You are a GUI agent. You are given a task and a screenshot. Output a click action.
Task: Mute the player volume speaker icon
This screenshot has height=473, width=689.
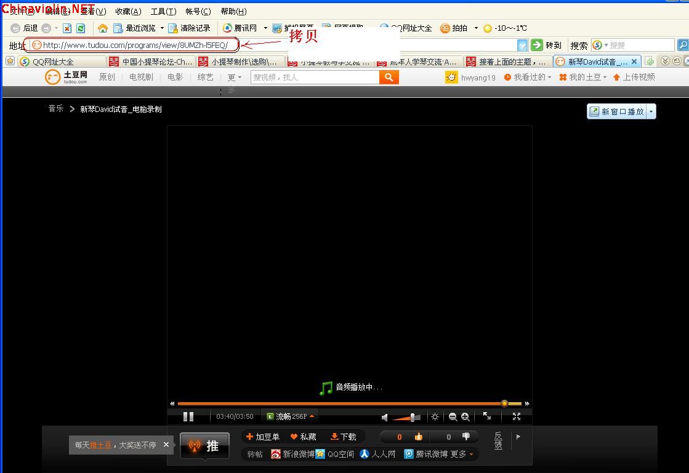[384, 416]
